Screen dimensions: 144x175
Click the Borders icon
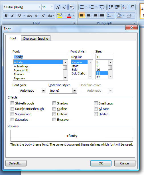pyautogui.click(x=129, y=15)
